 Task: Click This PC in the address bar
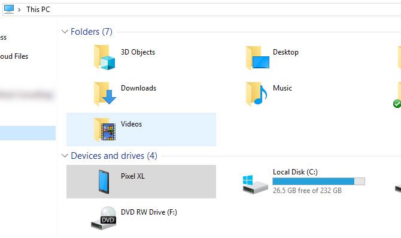(38, 10)
